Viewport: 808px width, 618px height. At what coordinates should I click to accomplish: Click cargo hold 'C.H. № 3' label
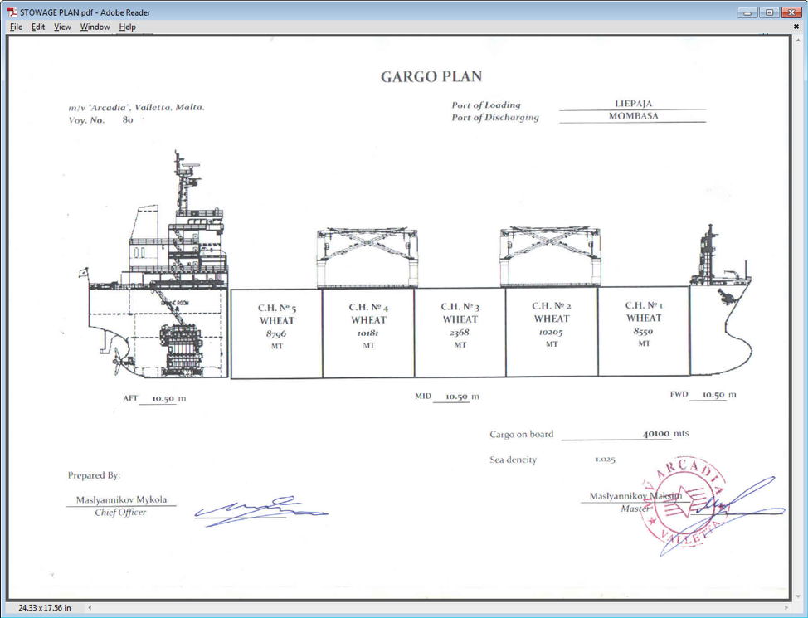coord(460,307)
